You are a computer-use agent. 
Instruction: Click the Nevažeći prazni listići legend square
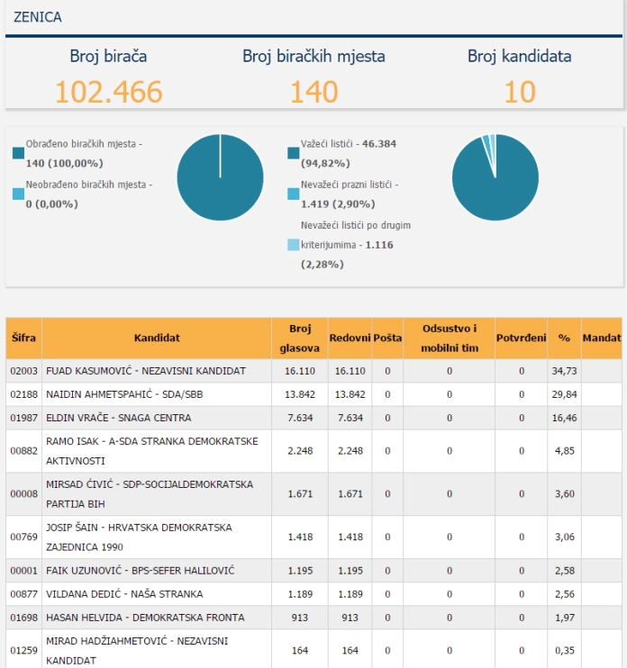[294, 194]
